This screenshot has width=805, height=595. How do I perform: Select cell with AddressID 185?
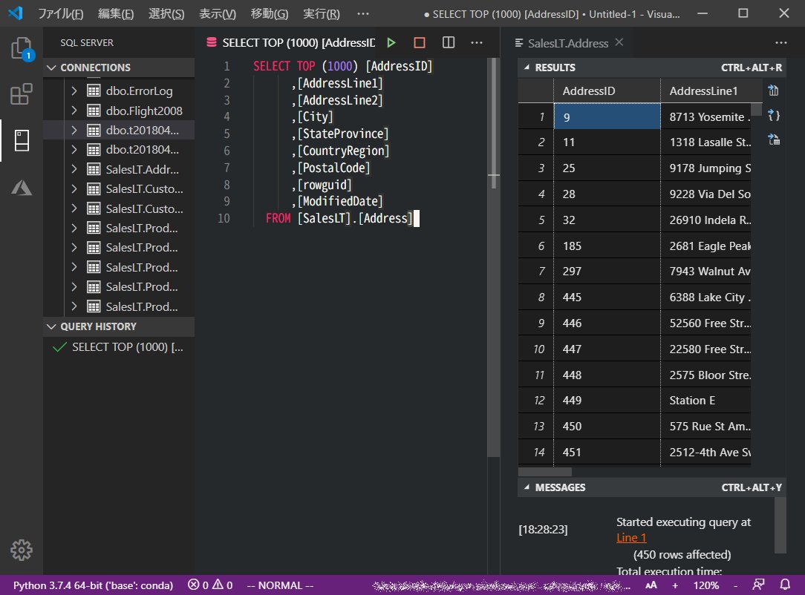click(607, 246)
